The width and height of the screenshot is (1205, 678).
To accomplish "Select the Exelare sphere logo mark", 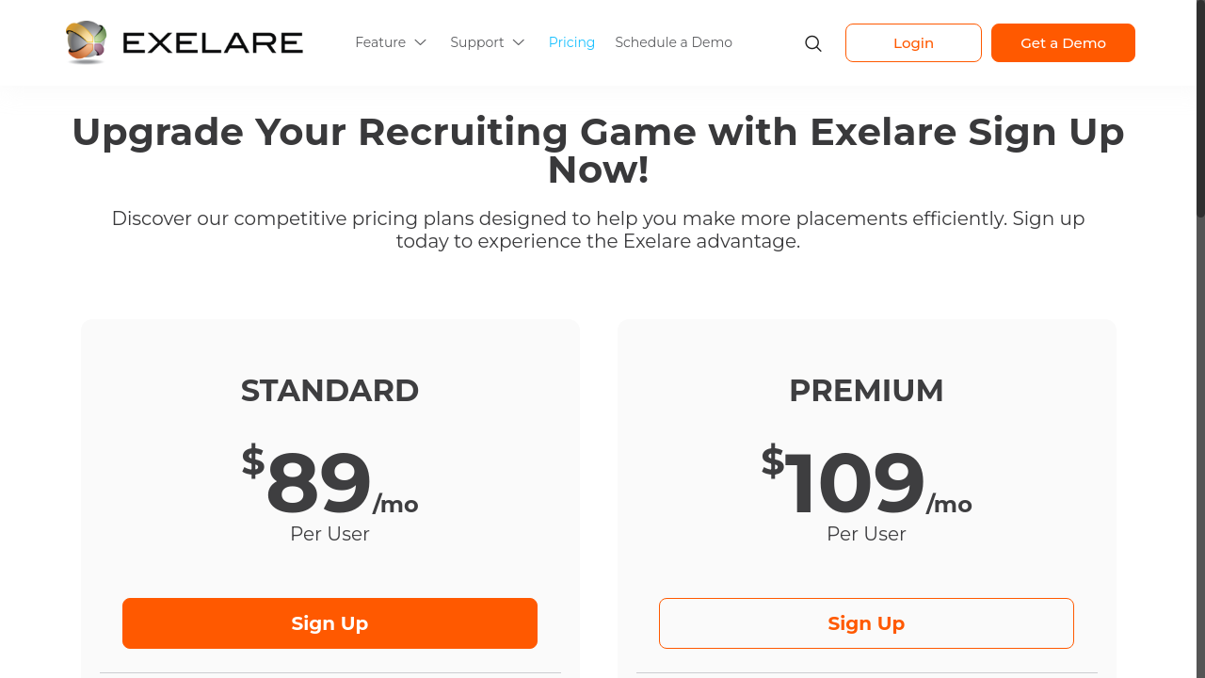I will (x=87, y=42).
